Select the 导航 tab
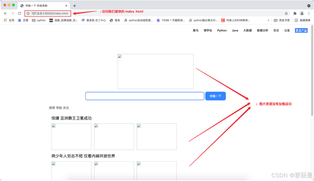This screenshot has height=181, width=314. tap(59, 108)
